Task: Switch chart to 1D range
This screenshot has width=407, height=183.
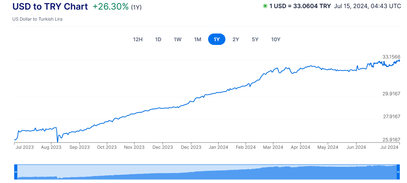Action: click(158, 39)
